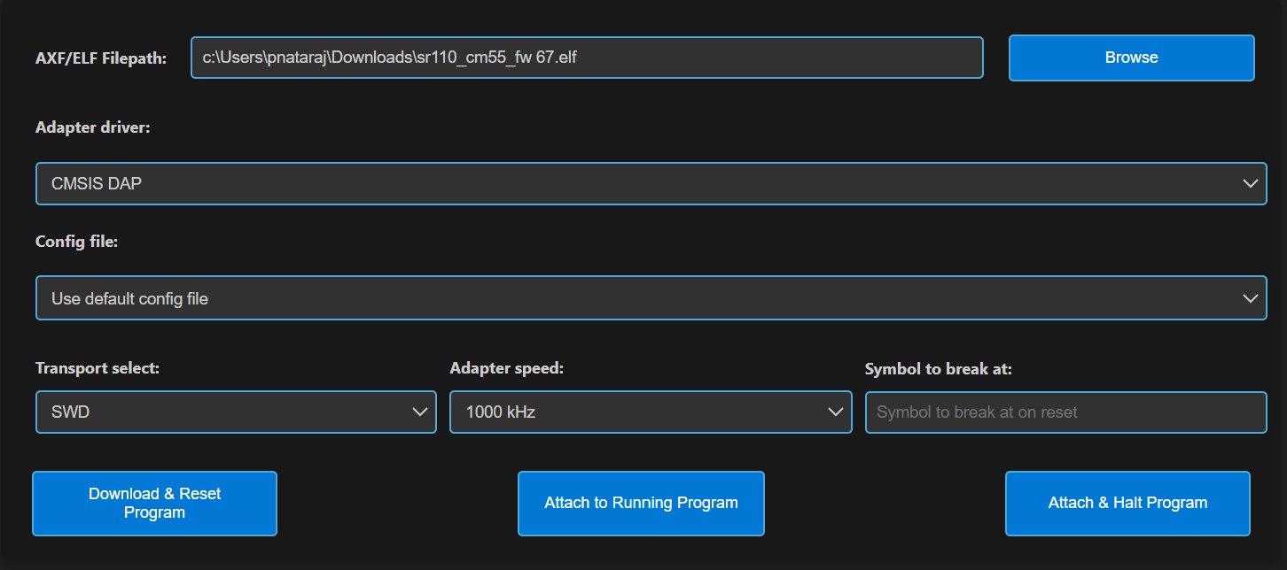The image size is (1287, 570).
Task: Click the chevron arrow on Adapter driver dropdown
Action: tap(1250, 184)
